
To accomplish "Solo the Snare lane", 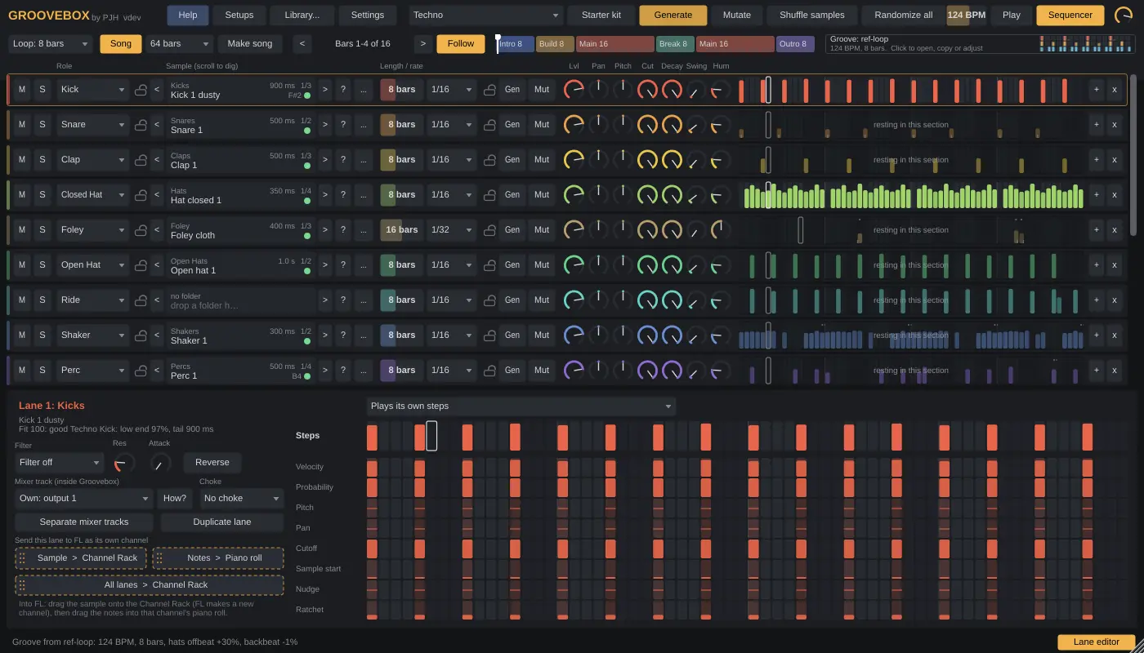I will [42, 125].
